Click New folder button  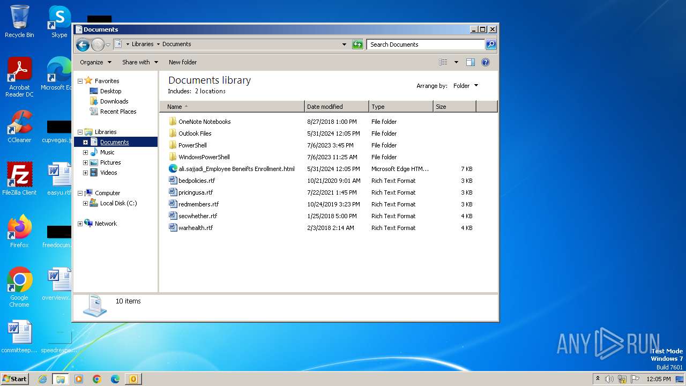pyautogui.click(x=183, y=62)
